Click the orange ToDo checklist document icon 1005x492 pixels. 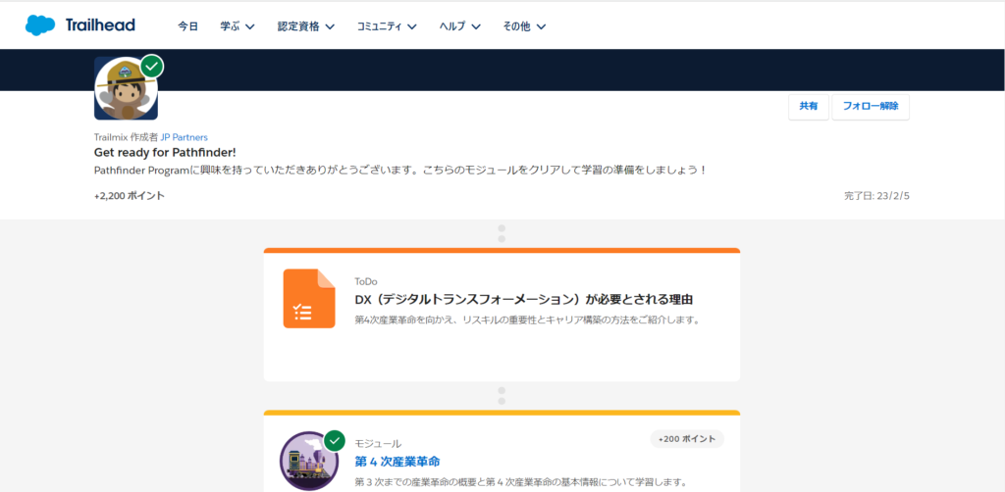pyautogui.click(x=309, y=299)
